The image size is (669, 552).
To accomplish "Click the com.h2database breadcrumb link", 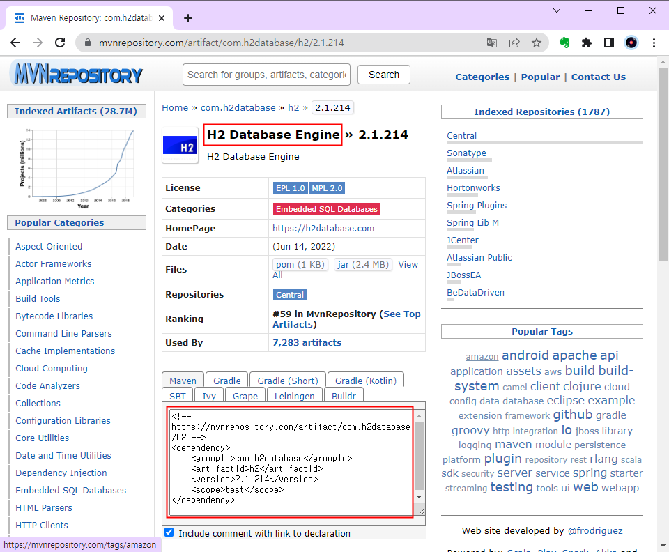I will coord(238,107).
